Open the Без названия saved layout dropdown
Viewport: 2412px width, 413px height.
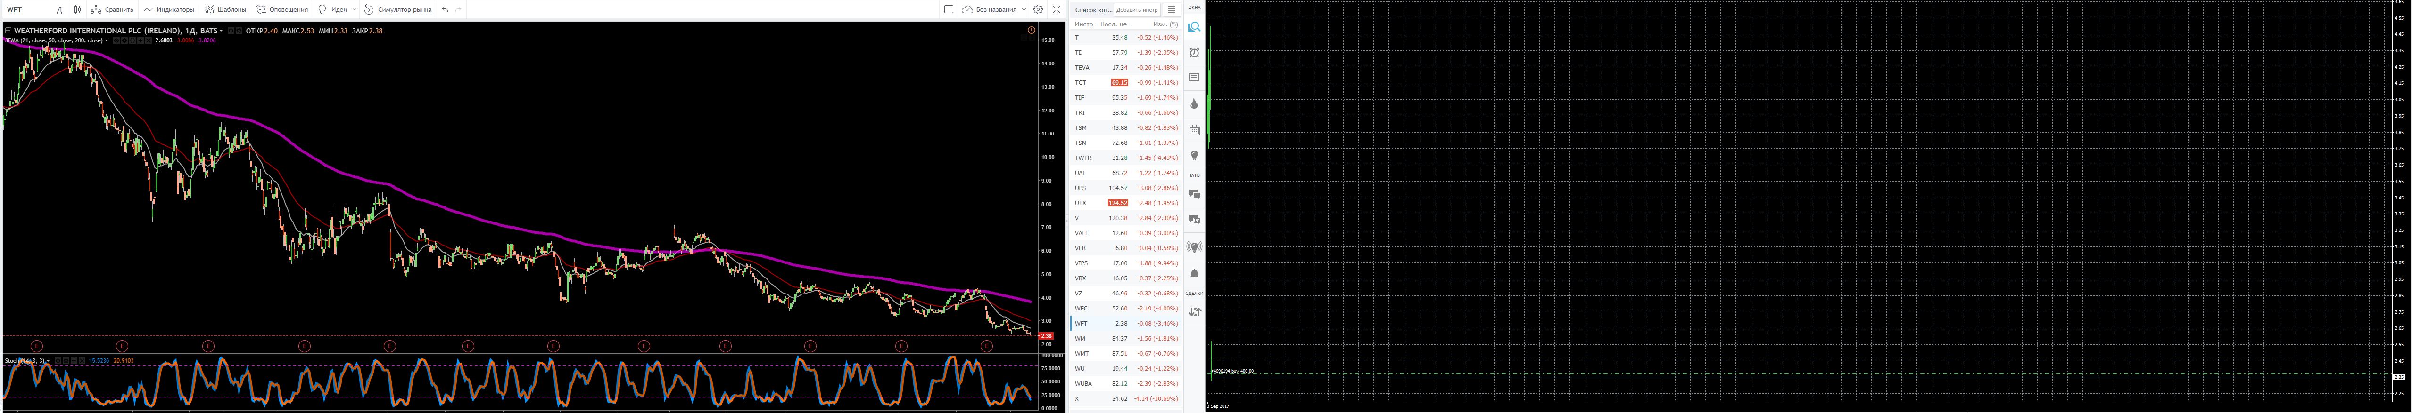pyautogui.click(x=994, y=9)
